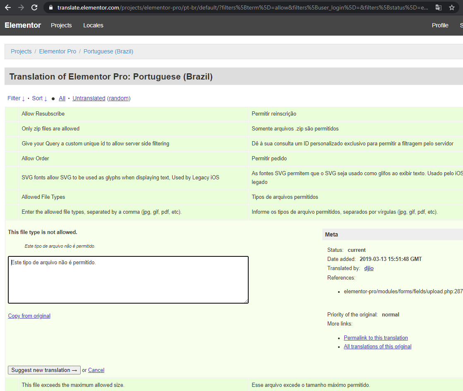
Task: Click the browser forward arrow
Action: point(21,7)
